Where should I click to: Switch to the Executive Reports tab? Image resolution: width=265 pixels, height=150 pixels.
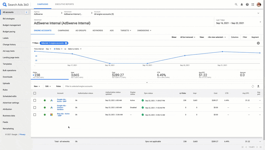tap(64, 4)
